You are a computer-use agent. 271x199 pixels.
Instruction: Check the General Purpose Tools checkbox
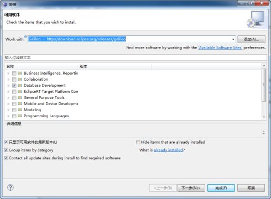click(x=14, y=98)
